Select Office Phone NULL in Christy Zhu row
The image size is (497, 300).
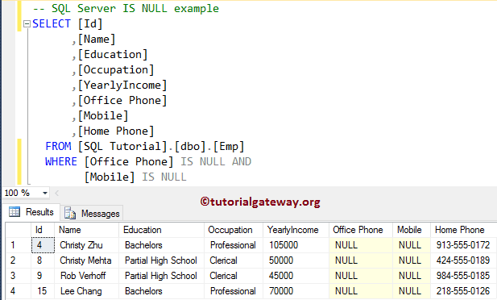coord(361,245)
